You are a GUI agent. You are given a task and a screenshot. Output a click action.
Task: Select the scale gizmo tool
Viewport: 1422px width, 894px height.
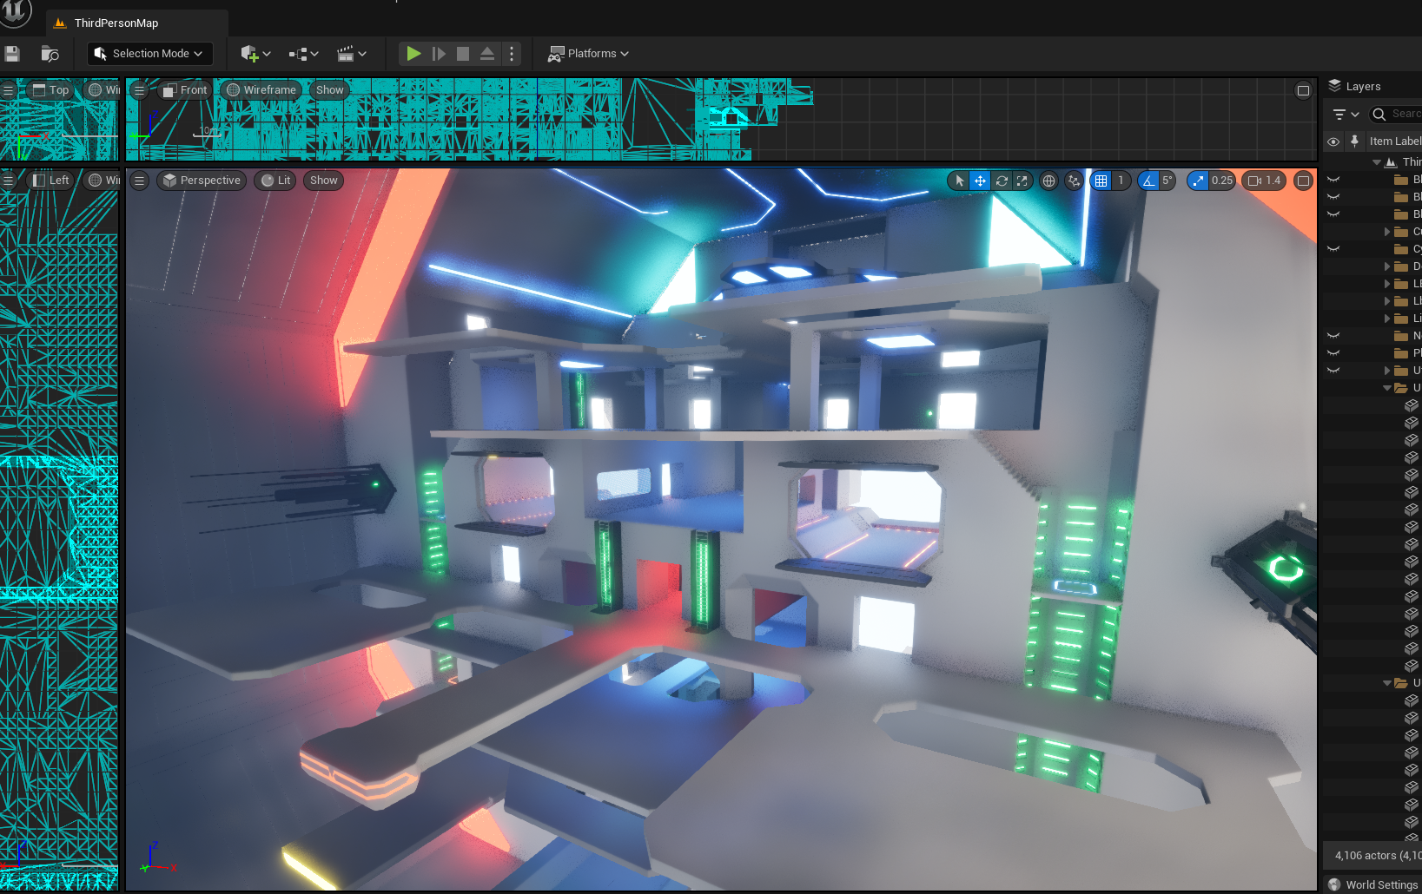pos(1022,181)
